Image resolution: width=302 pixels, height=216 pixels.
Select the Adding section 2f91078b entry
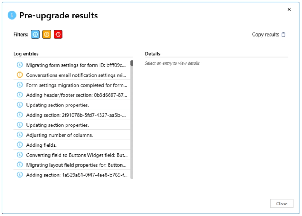click(75, 115)
